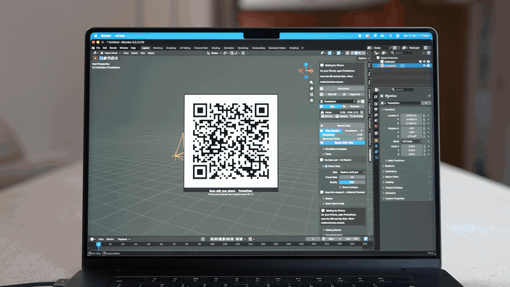This screenshot has width=510, height=287.
Task: Uncheck the Phone View checkbox
Action: pyautogui.click(x=326, y=166)
